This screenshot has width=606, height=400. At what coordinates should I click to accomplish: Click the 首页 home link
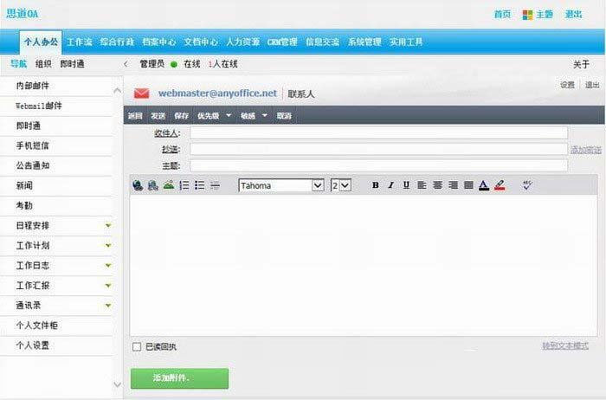point(502,15)
